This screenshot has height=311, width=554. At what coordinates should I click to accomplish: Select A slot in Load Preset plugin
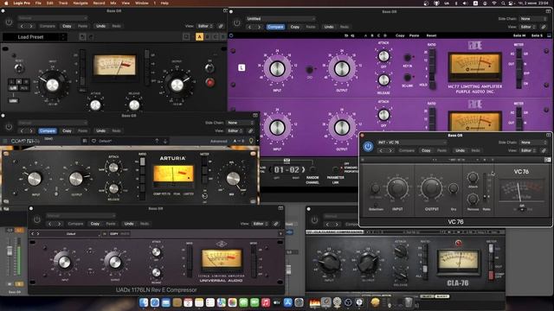tap(200, 36)
